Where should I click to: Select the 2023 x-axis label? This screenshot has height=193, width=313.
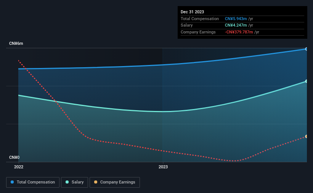click(x=163, y=167)
